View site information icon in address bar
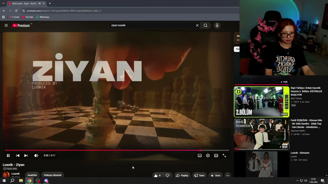 24,11
